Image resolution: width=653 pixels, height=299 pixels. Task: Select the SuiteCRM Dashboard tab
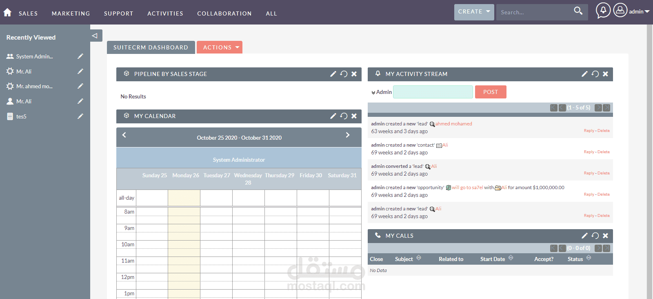(x=151, y=47)
